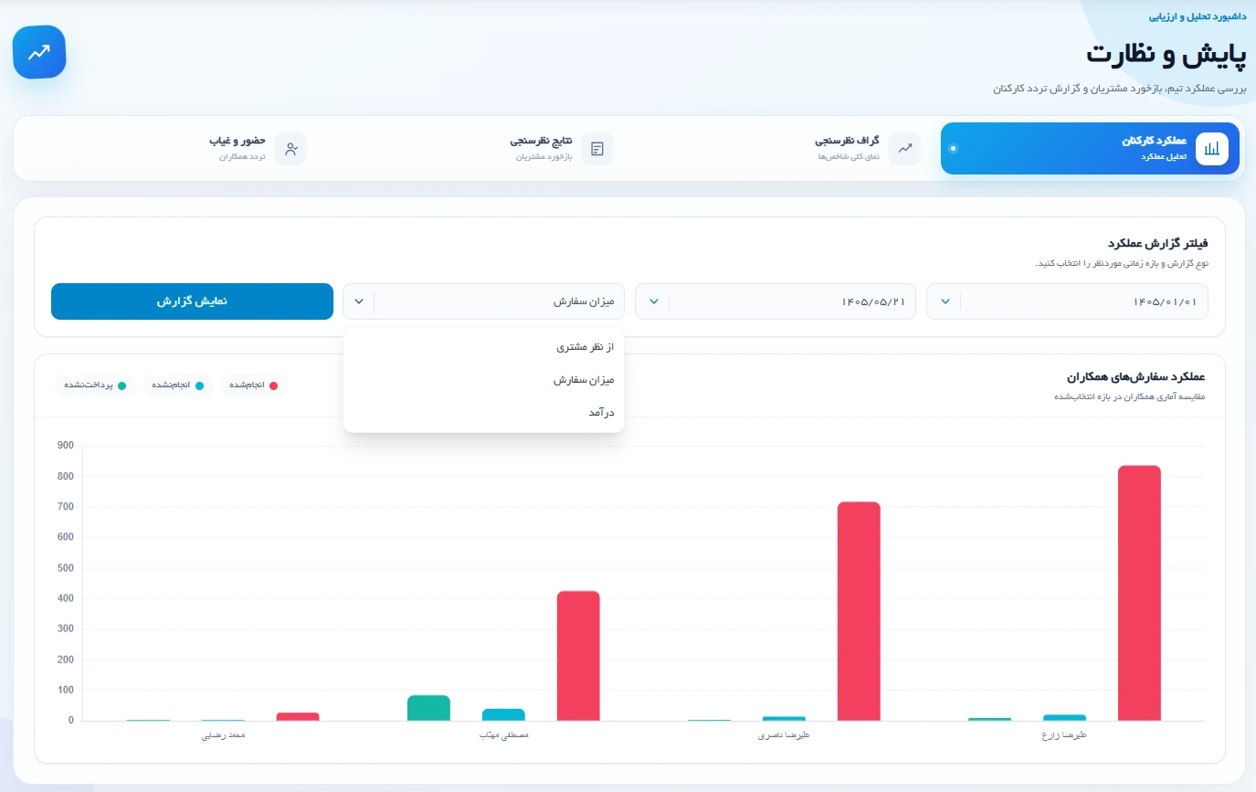Click the blue trending-up logo icon

click(x=39, y=52)
